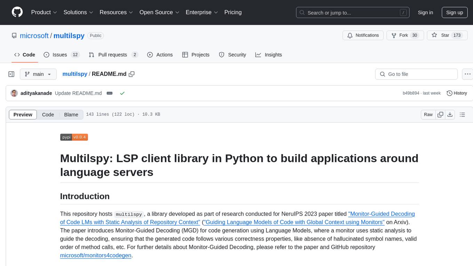
Task: Switch to the Pull requests tab
Action: point(113,55)
